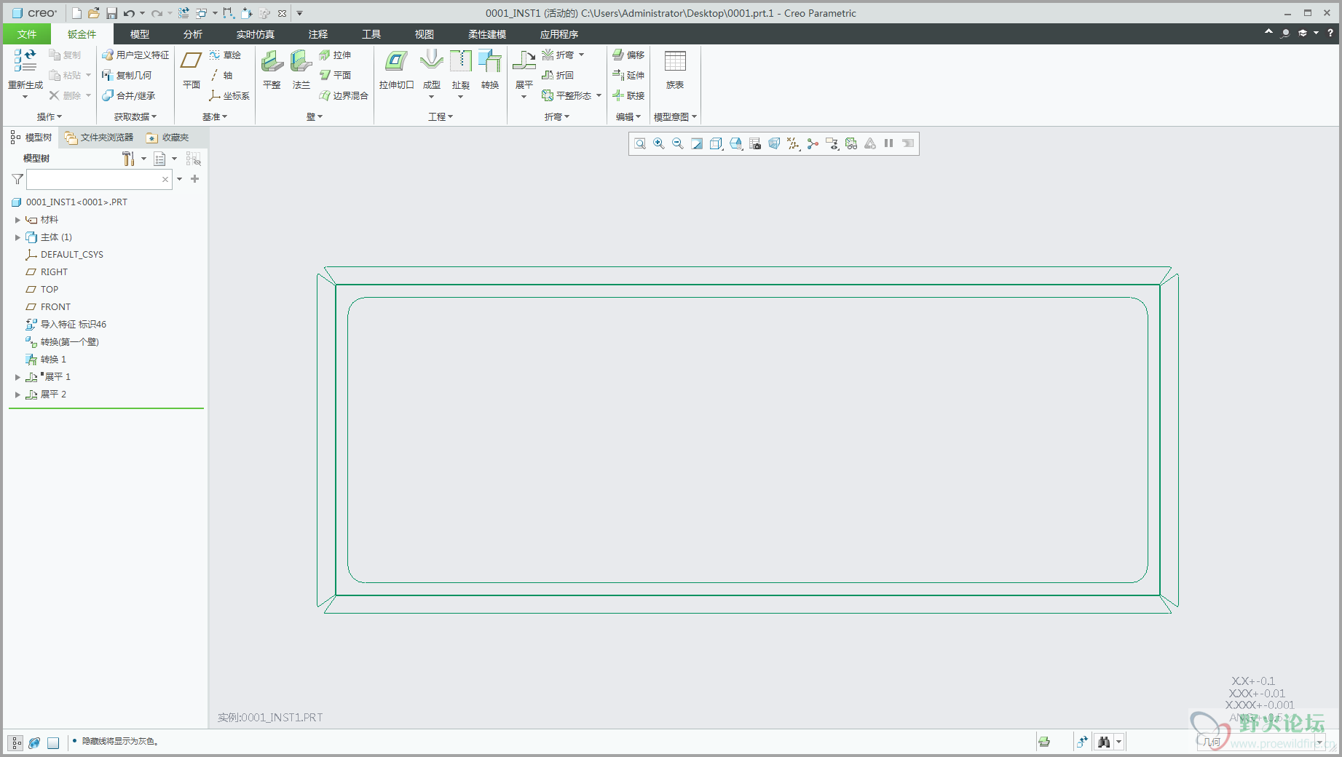
Task: Switch to the Annotate (注释) ribbon tab
Action: [318, 34]
